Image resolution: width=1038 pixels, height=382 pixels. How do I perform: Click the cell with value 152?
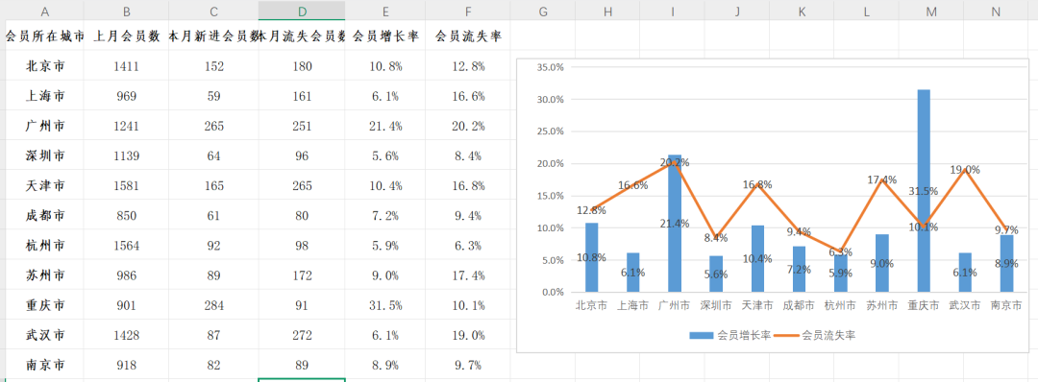coord(213,66)
